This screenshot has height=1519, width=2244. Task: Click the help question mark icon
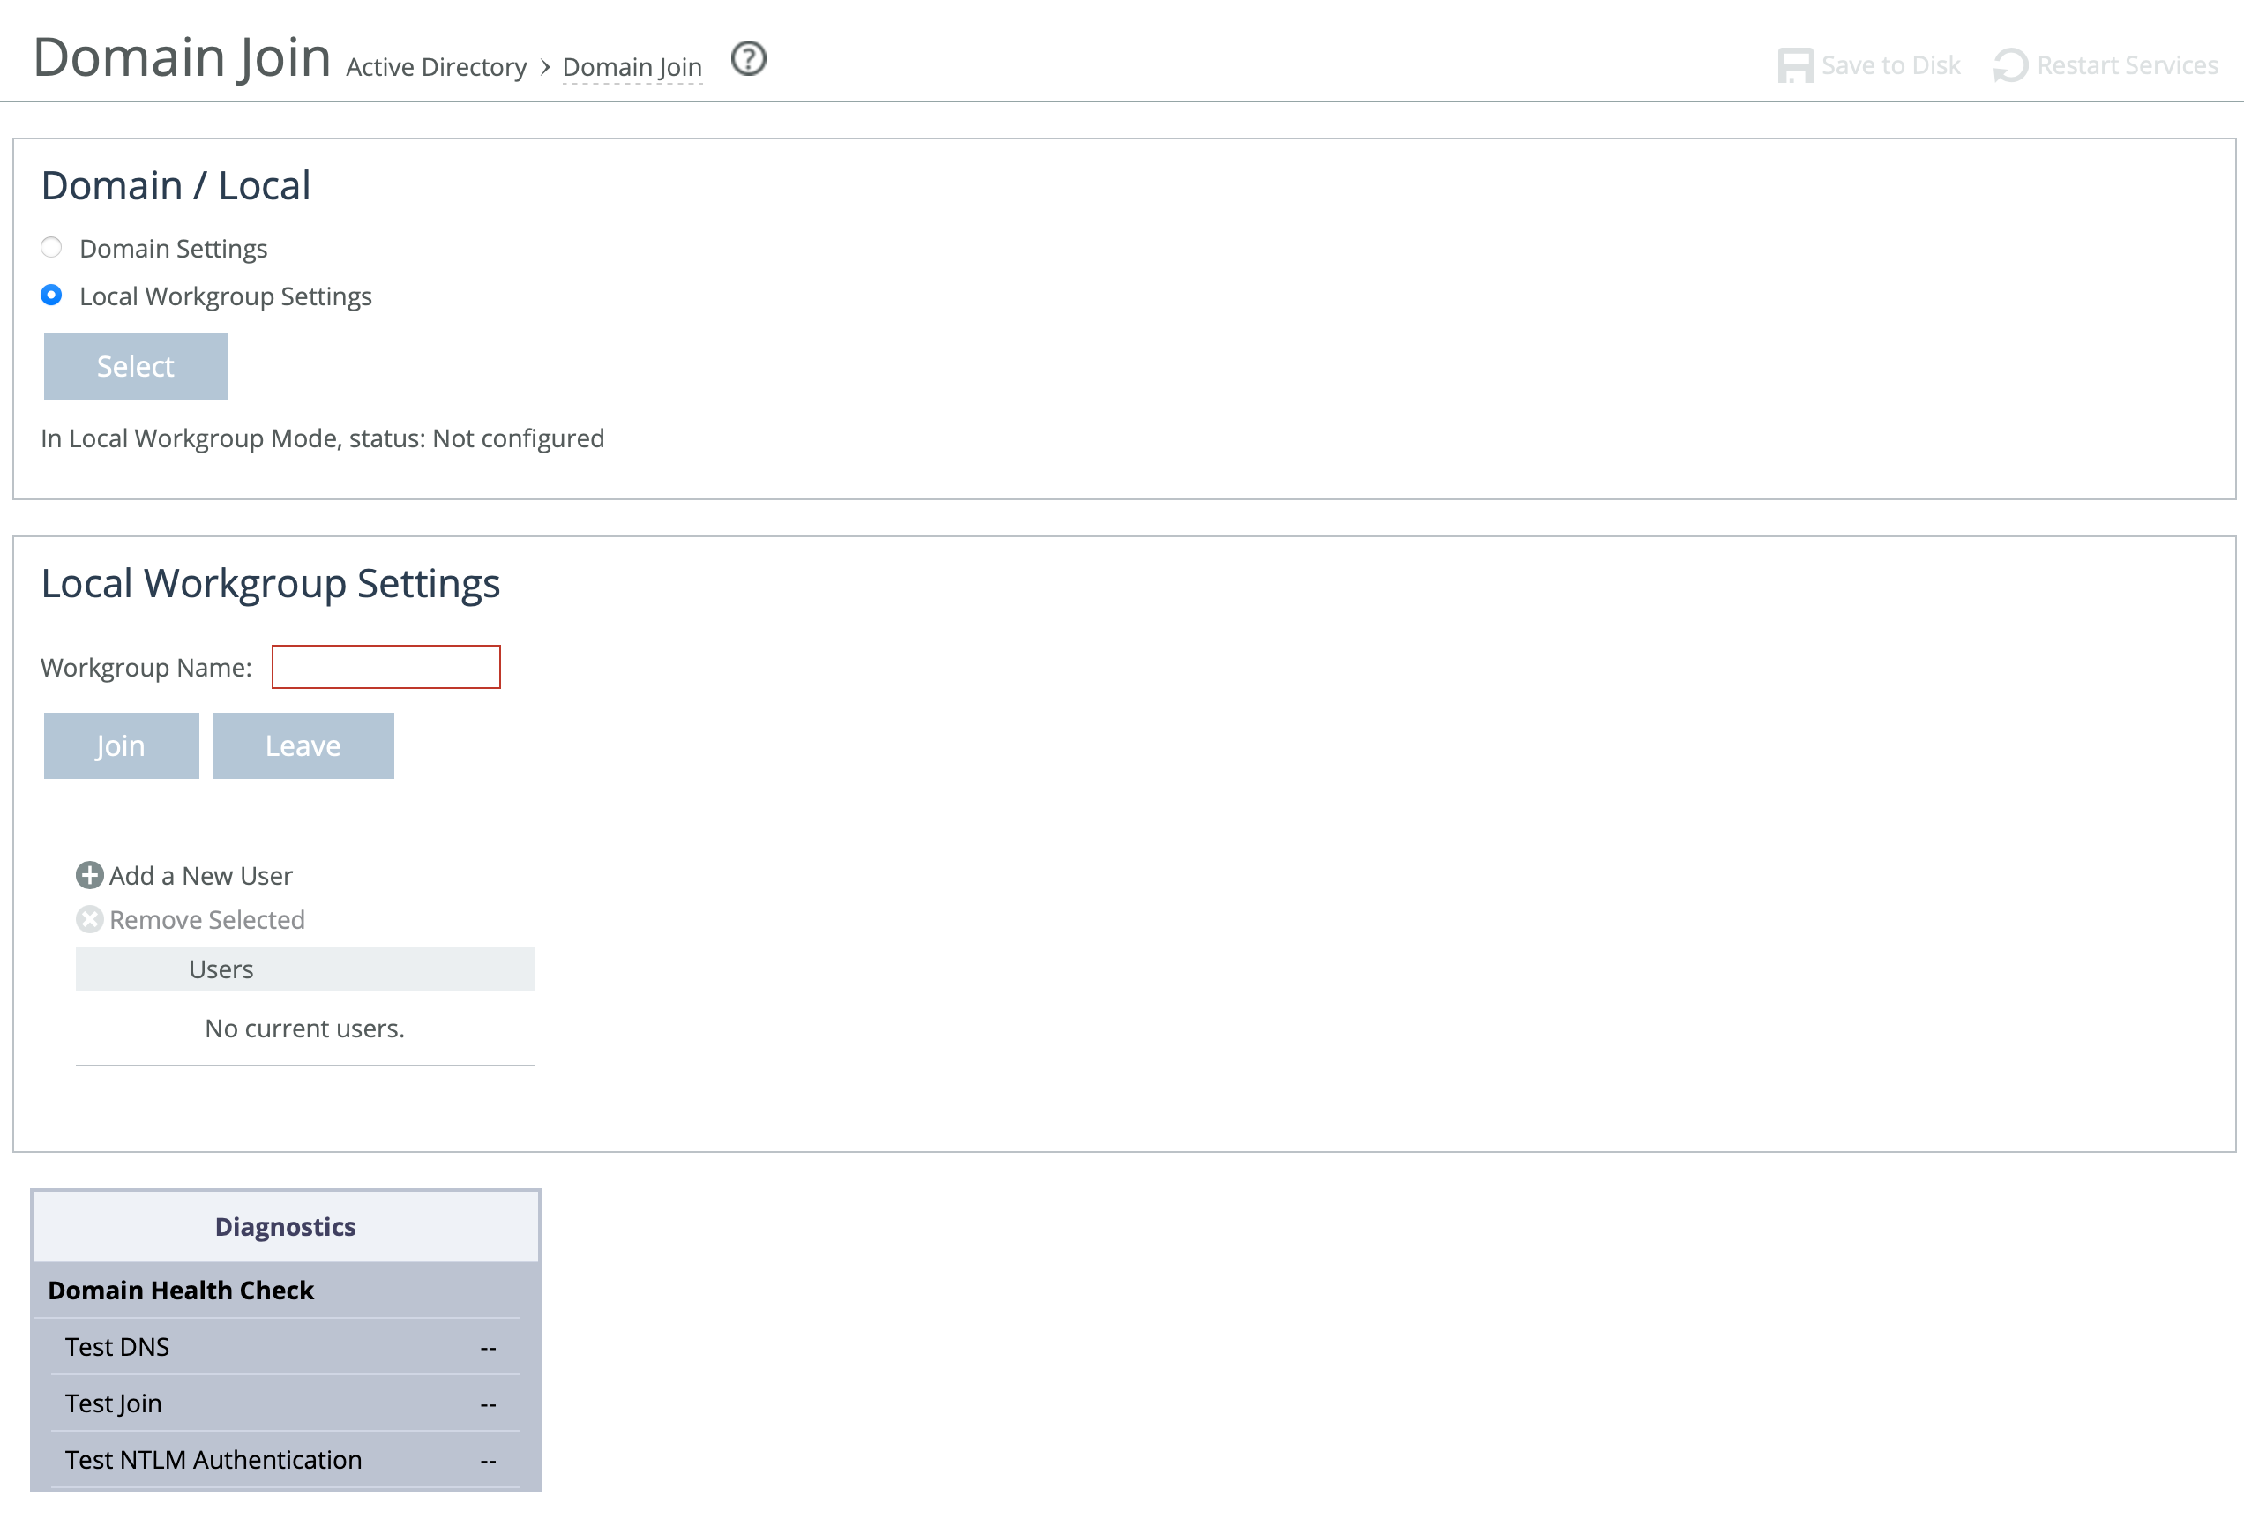coord(748,59)
